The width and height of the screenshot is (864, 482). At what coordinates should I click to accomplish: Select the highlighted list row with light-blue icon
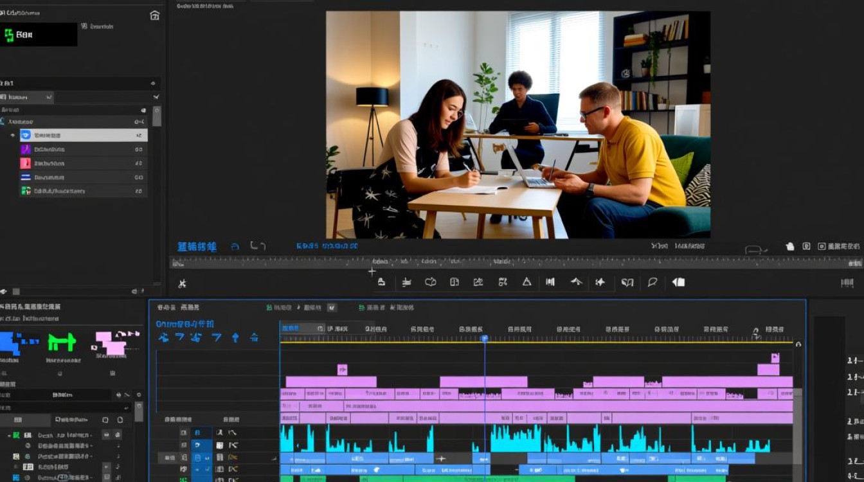point(83,135)
